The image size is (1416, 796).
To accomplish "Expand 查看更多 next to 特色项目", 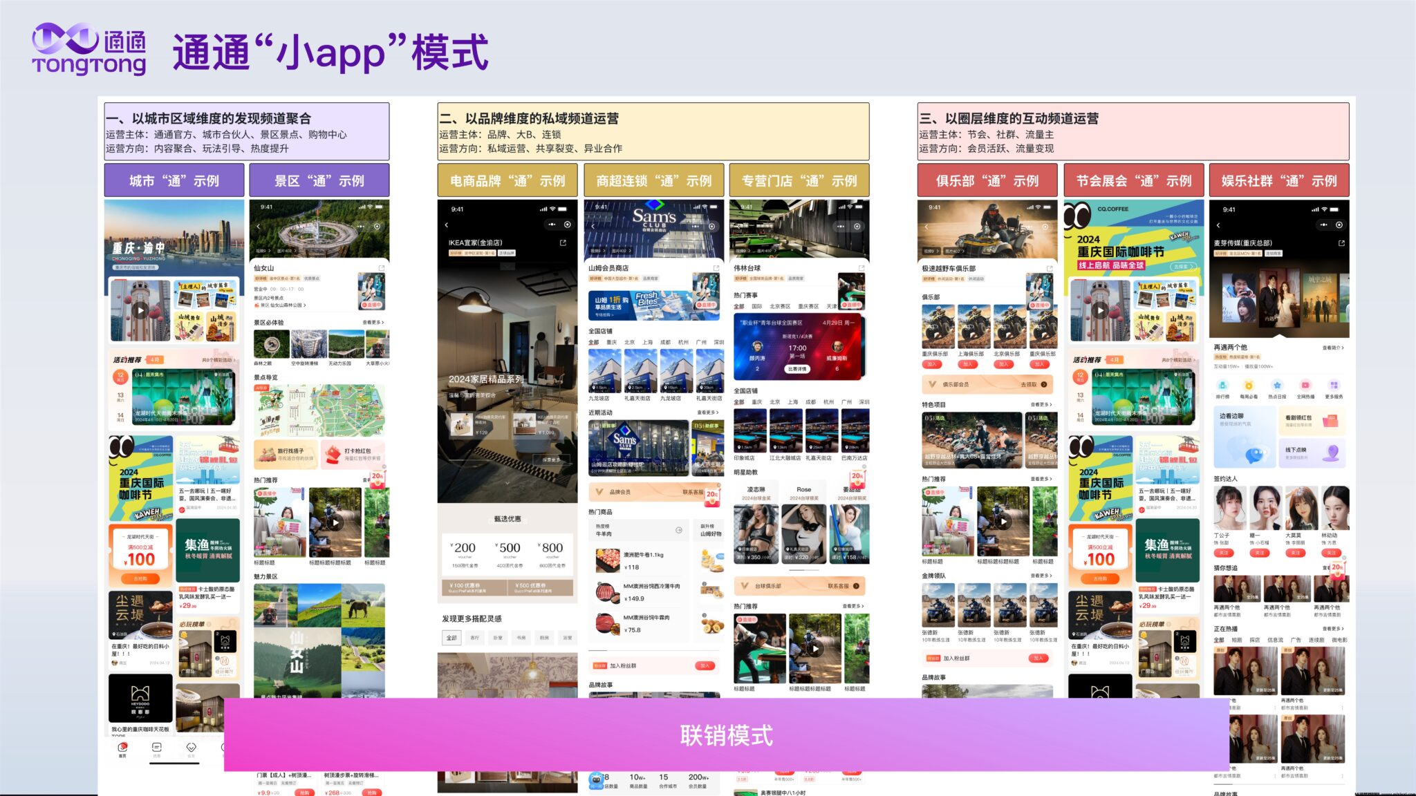I will (1040, 405).
